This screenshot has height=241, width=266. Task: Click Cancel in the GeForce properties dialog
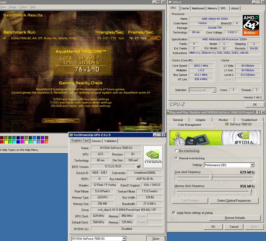(x=234, y=227)
